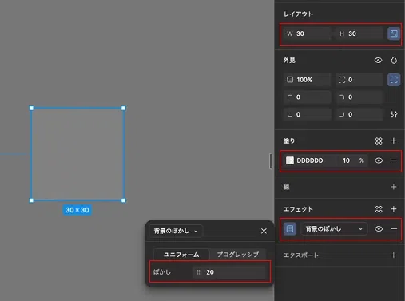Image resolution: width=405 pixels, height=301 pixels.
Task: Click the corner radius field next to opacity
Action: (x=359, y=80)
